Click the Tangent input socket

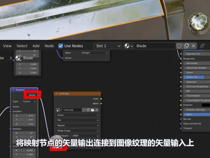(x=181, y=128)
